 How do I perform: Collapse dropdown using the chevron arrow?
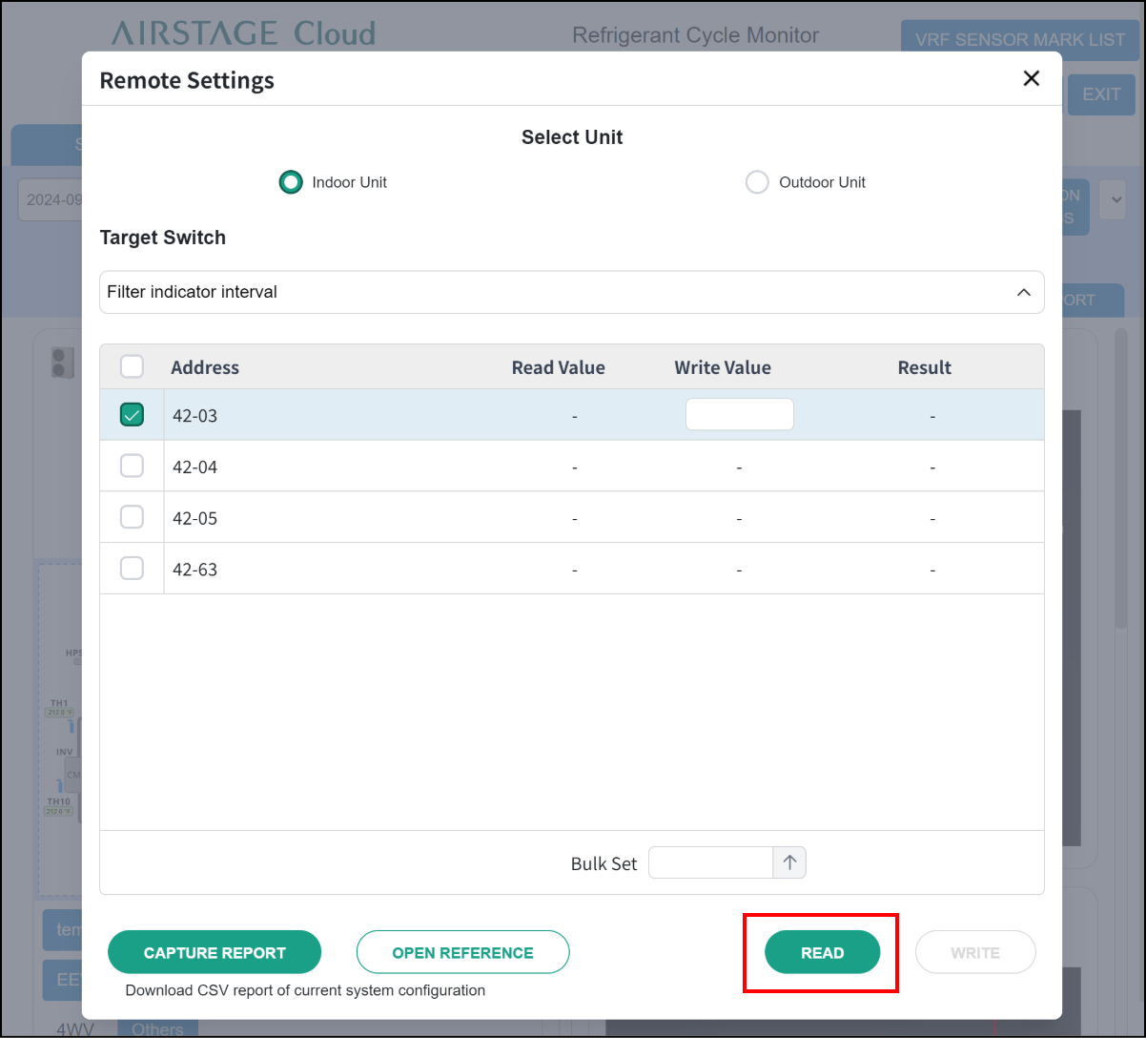pyautogui.click(x=1023, y=292)
